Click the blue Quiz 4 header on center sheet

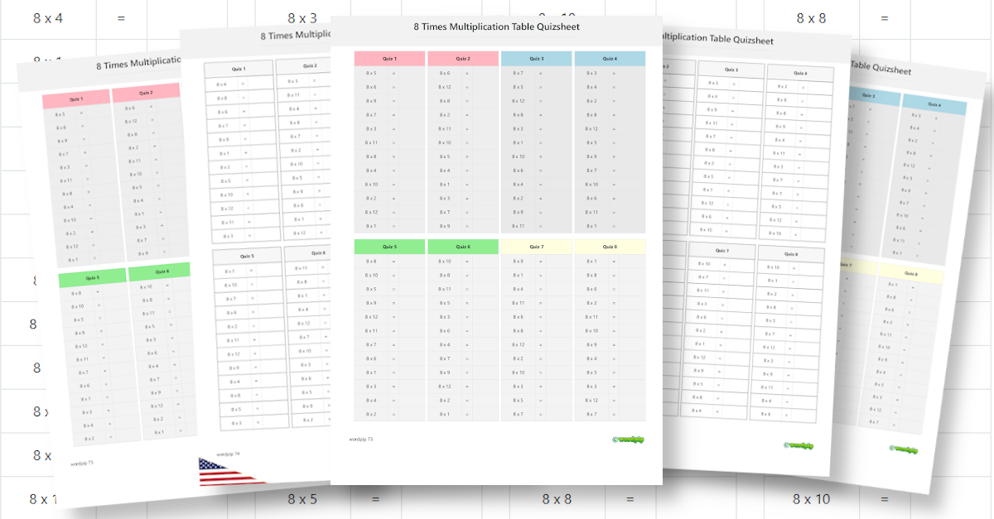click(610, 59)
